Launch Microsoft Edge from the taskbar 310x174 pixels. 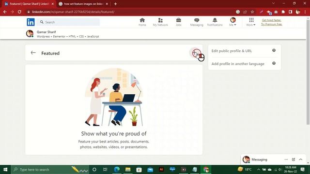tap(117, 170)
